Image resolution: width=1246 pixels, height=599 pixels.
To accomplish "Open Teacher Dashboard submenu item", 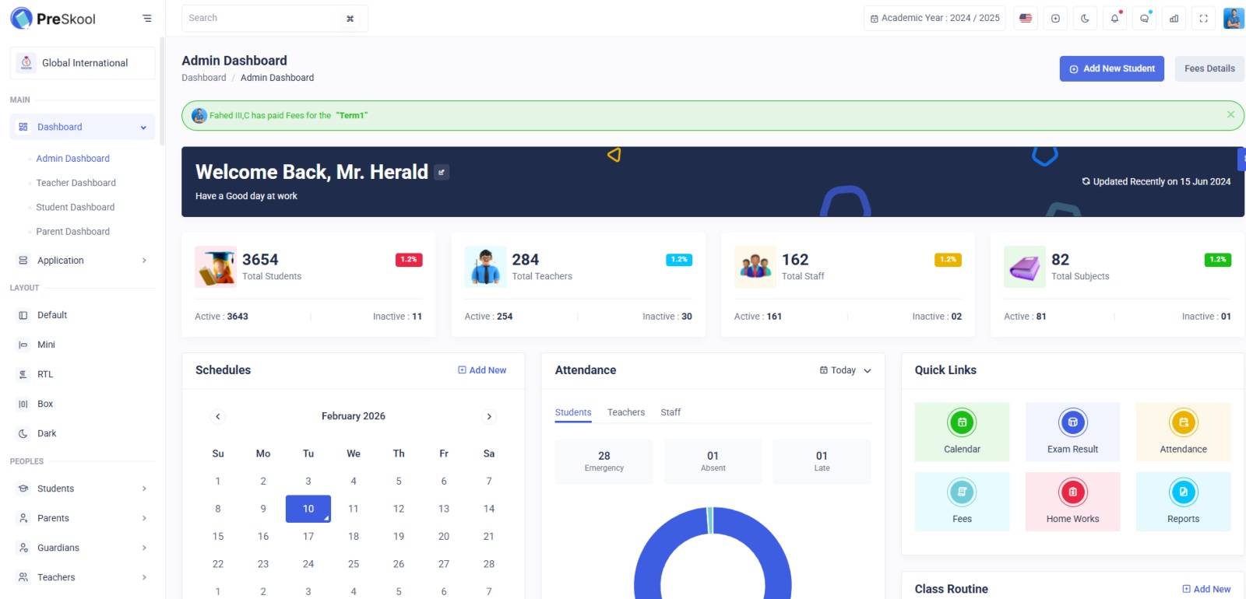I will (76, 183).
